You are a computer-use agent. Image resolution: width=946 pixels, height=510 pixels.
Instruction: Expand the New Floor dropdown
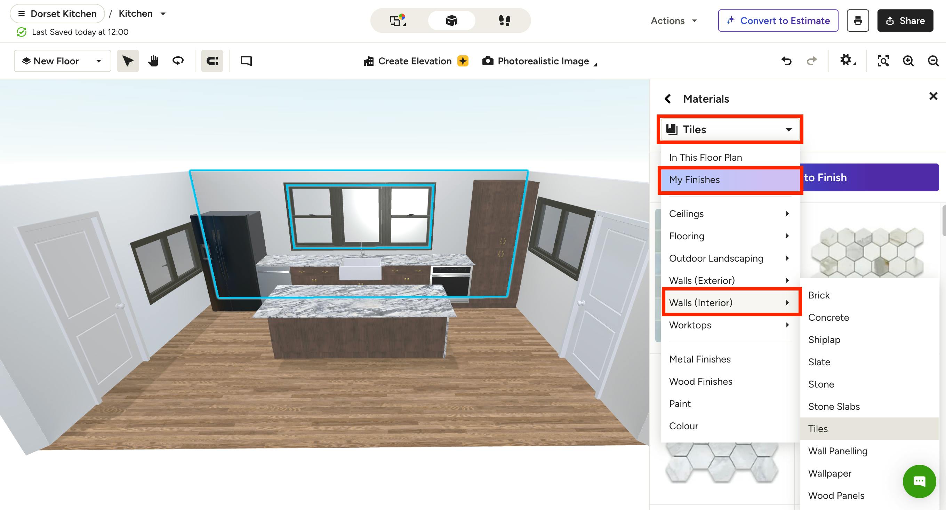pyautogui.click(x=63, y=61)
